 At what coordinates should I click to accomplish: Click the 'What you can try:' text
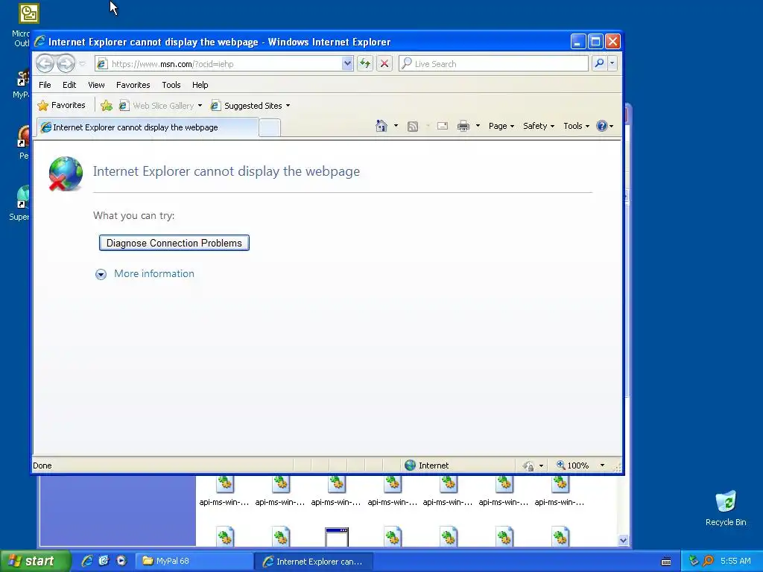tap(134, 215)
